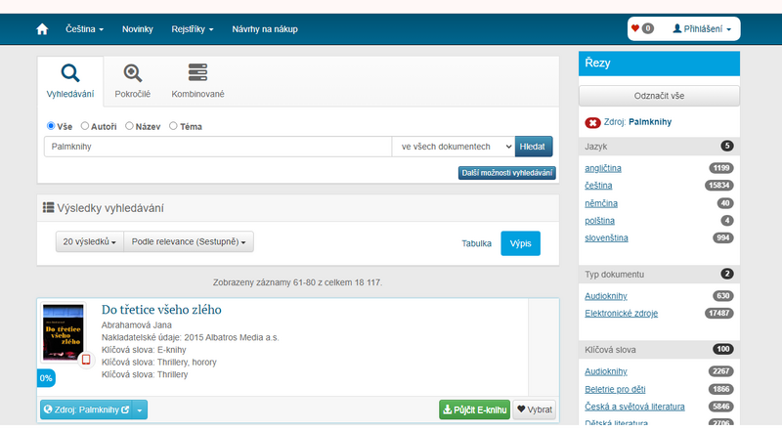Click the e-book device icon on cover

[86, 360]
